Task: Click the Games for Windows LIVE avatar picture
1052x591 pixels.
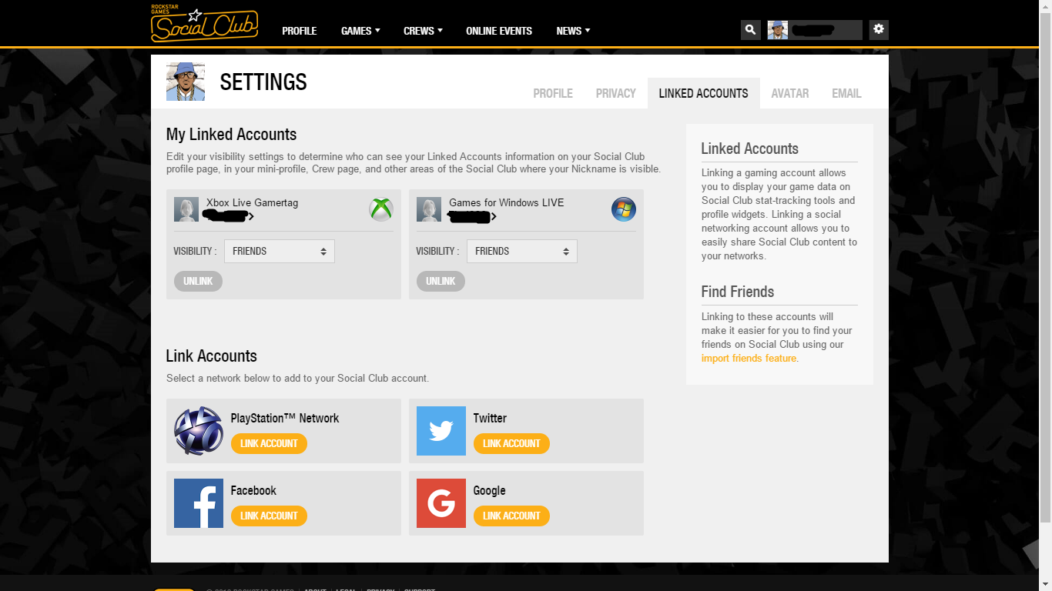Action: click(x=429, y=209)
